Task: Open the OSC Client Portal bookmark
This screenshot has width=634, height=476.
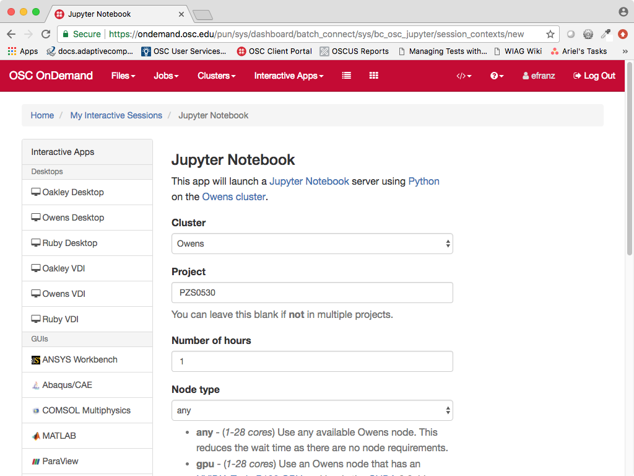Action: point(274,51)
